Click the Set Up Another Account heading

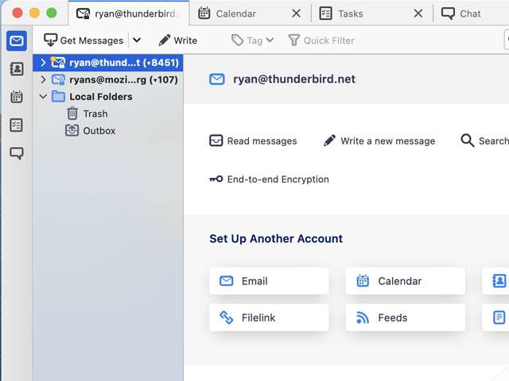tap(276, 239)
